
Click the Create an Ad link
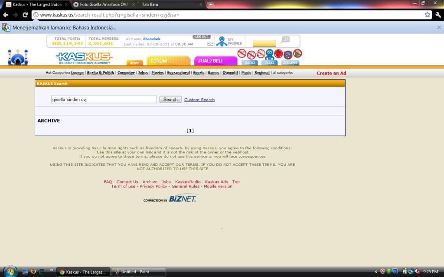point(331,73)
